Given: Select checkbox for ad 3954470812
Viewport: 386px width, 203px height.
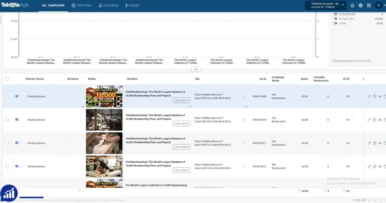Looking at the screenshot, I should coord(7,166).
